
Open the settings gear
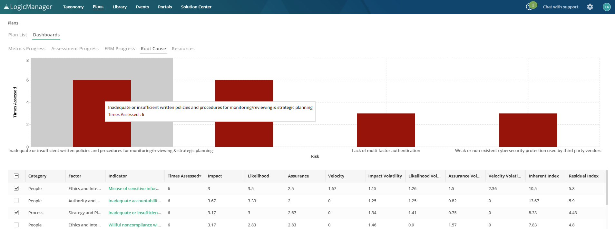click(590, 7)
